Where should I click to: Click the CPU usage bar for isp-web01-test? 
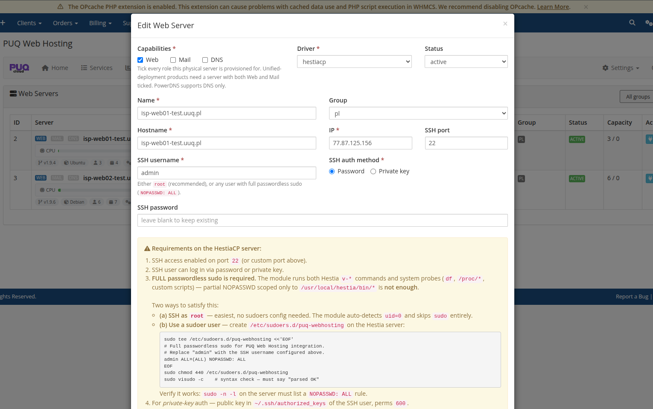(x=94, y=151)
